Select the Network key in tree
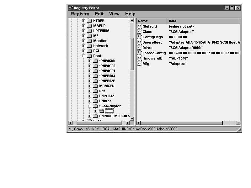The image size is (251, 188). pyautogui.click(x=100, y=46)
